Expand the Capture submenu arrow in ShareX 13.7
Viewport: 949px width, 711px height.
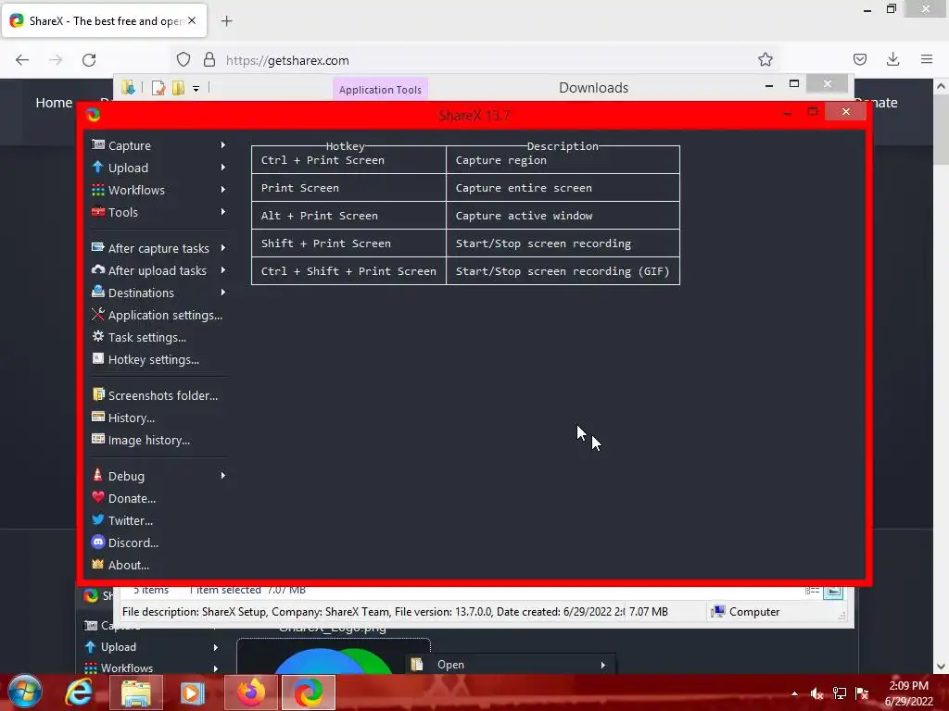(x=222, y=145)
